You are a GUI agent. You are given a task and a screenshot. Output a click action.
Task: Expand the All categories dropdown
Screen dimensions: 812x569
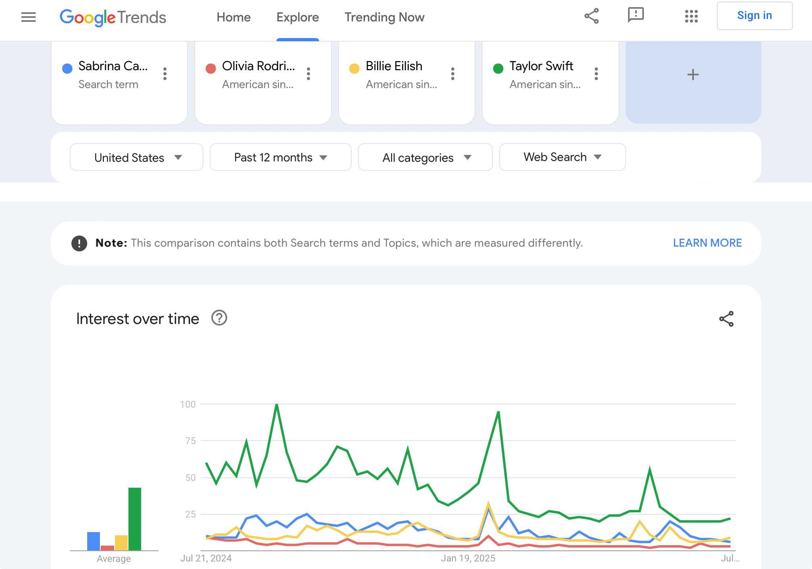pyautogui.click(x=425, y=157)
